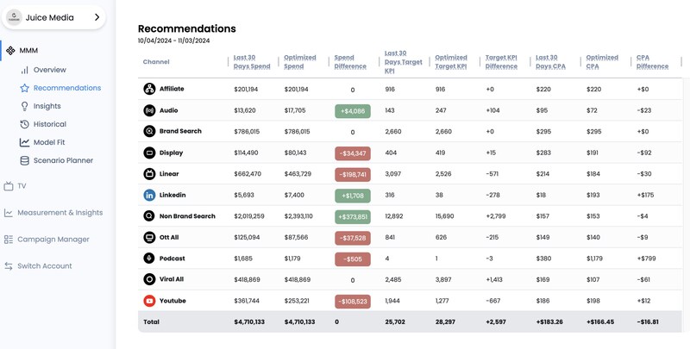Expand the TV sidebar section
The width and height of the screenshot is (690, 349).
(21, 186)
